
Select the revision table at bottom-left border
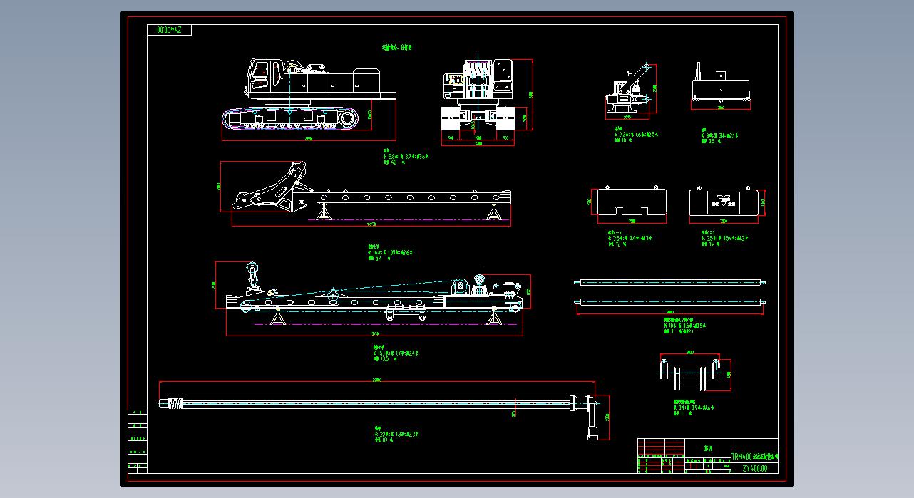[x=138, y=442]
